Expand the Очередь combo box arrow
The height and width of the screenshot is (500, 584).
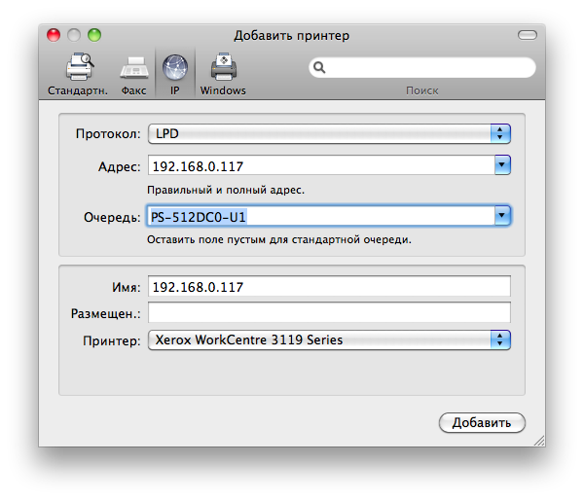tap(502, 216)
